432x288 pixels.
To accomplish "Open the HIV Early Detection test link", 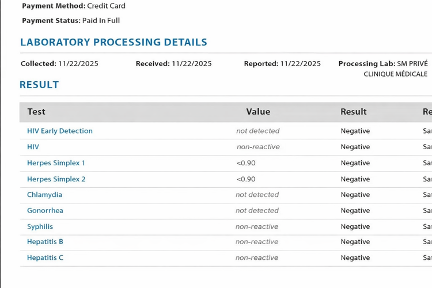I will click(60, 131).
